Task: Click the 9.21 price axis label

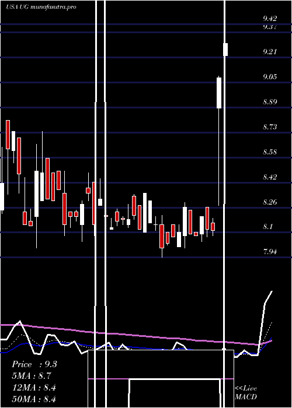Action: [270, 51]
